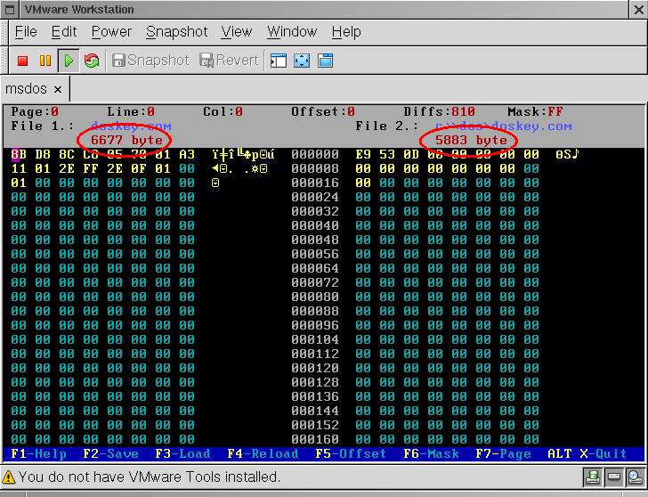Close the msdos tab

tap(58, 89)
